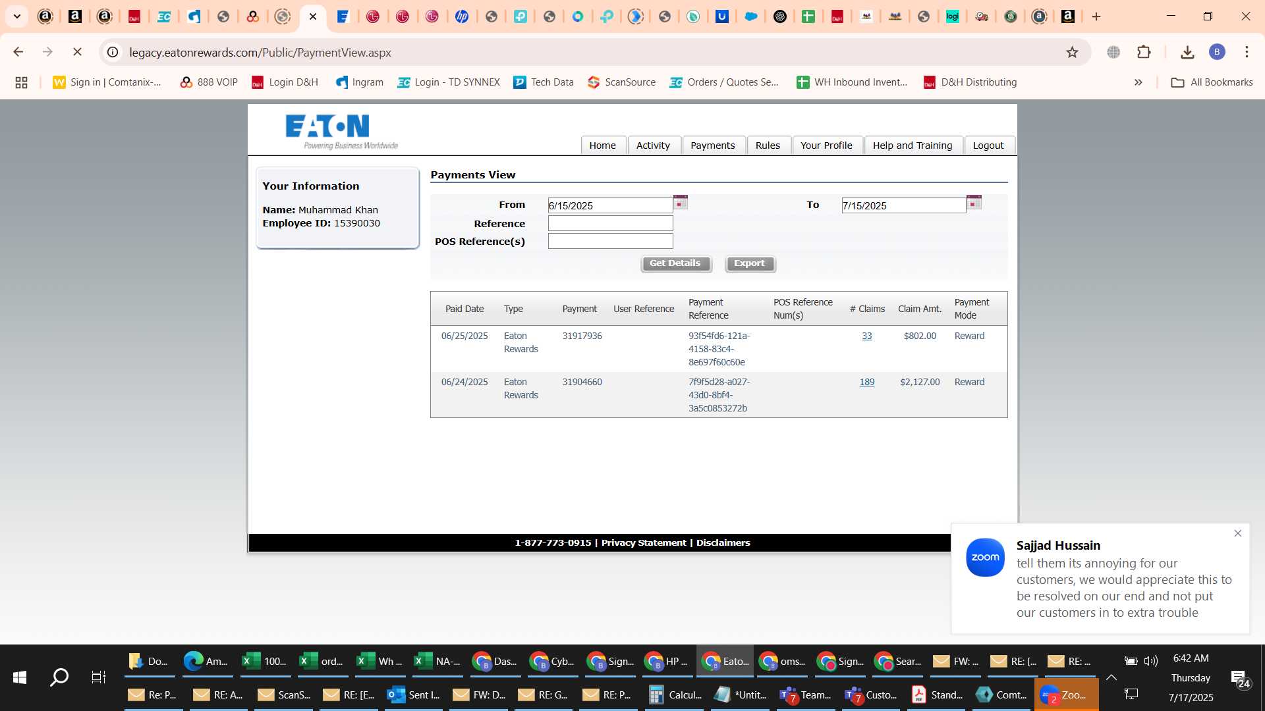Open the Zoom message notification icon

point(986,557)
